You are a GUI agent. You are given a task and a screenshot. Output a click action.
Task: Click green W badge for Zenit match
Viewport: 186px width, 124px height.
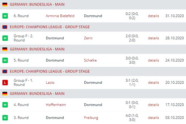point(5,38)
